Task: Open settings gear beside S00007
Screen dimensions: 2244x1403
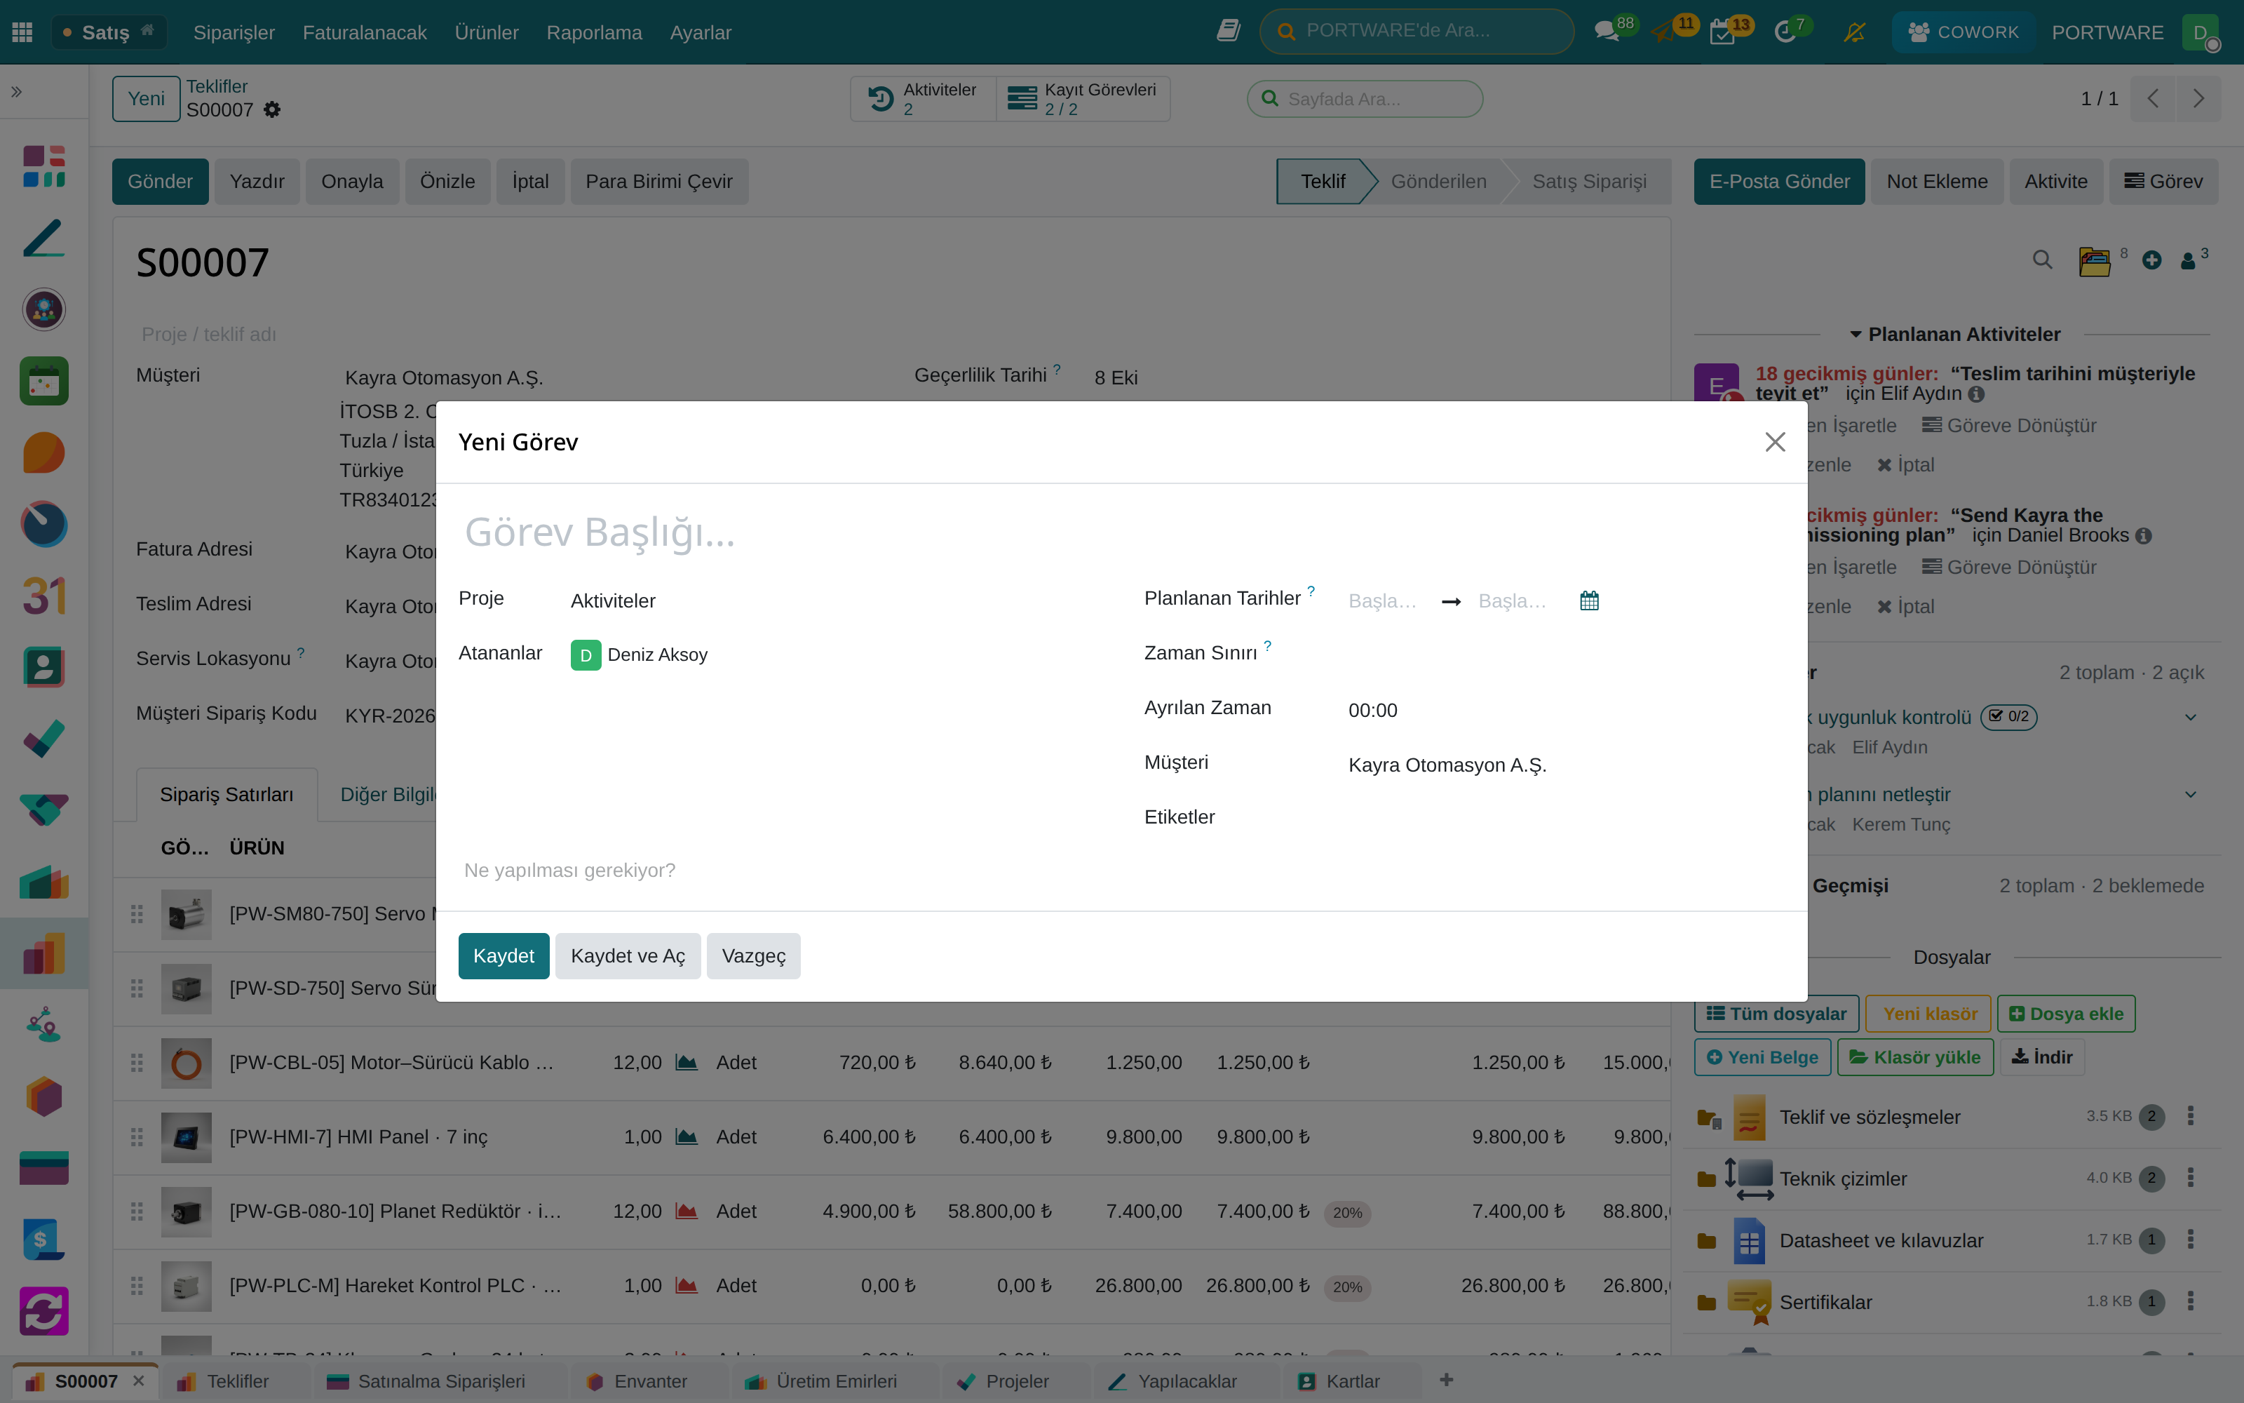Action: (x=271, y=109)
